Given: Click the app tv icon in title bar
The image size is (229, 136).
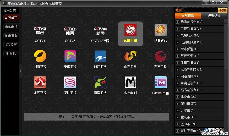Looking at the screenshot, I should tap(4, 3).
